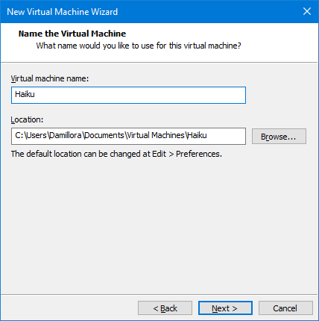This screenshot has height=321, width=319.
Task: Place cursor on 'Users' in the location path
Action: click(37, 135)
